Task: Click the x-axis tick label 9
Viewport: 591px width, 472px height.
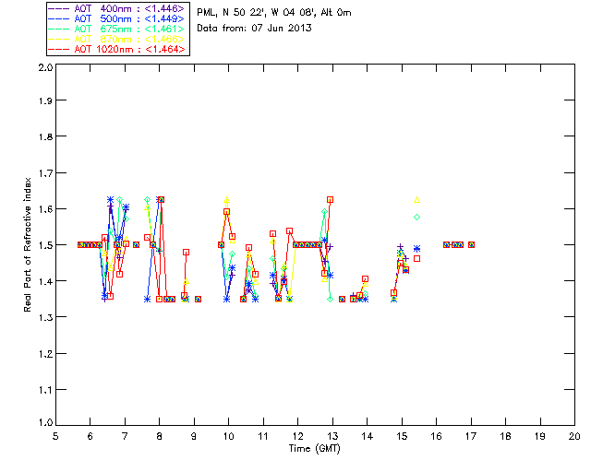Action: [194, 436]
